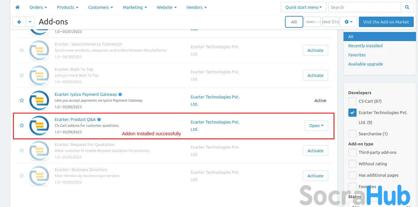Open the Quick start menu dropdown
Viewport: 418px width, 207px height.
point(303,7)
